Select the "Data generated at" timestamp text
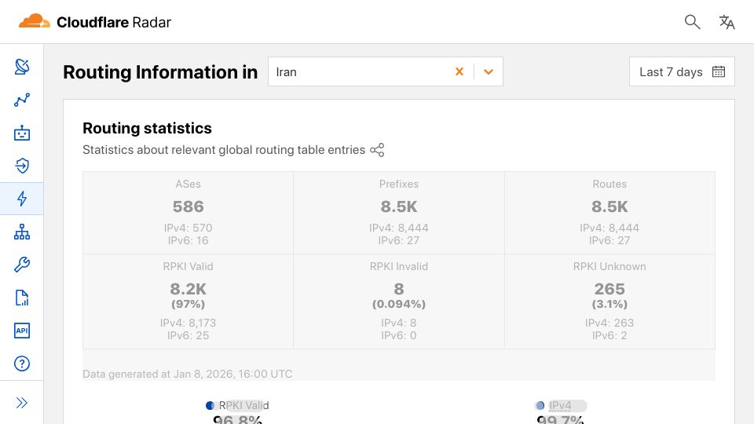 coord(187,374)
